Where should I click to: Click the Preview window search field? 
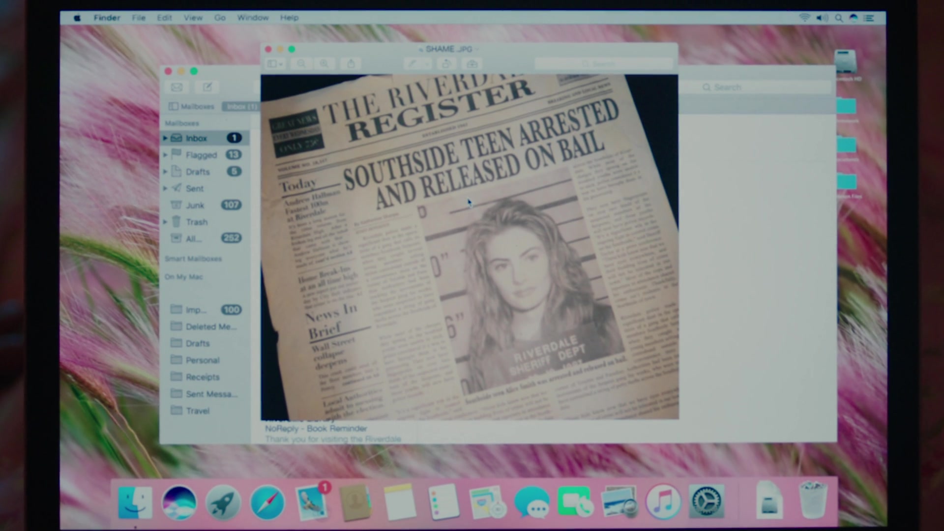pos(604,64)
